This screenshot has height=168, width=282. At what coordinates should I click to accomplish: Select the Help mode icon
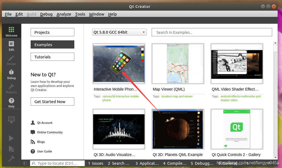11,101
